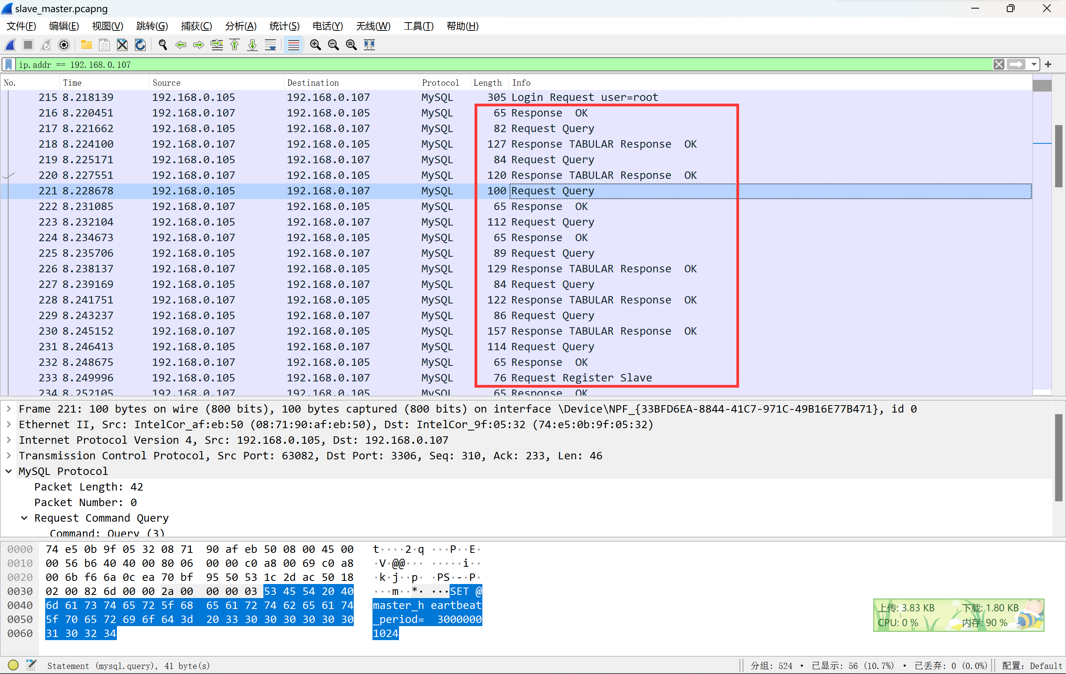
Task: Click hex row offset 0040 bytes
Action: click(199, 605)
